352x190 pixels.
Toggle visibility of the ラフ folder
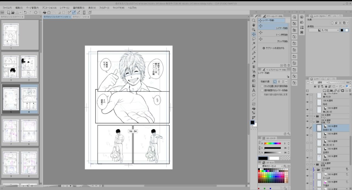pos(307,169)
